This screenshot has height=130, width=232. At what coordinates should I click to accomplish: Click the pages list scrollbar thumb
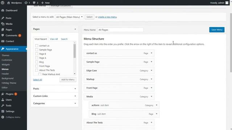point(75,51)
